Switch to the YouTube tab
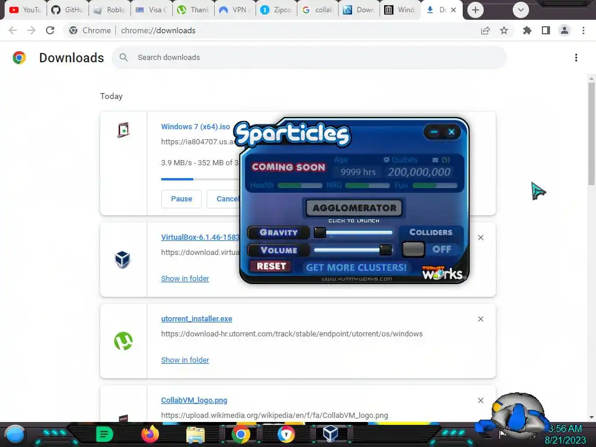The height and width of the screenshot is (447, 596). point(26,10)
